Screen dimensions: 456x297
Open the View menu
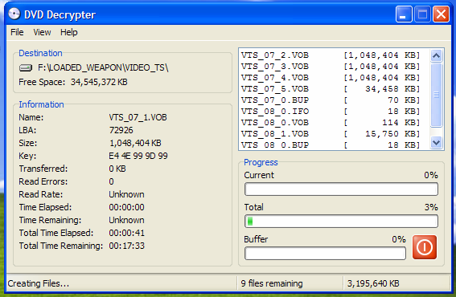[x=42, y=32]
